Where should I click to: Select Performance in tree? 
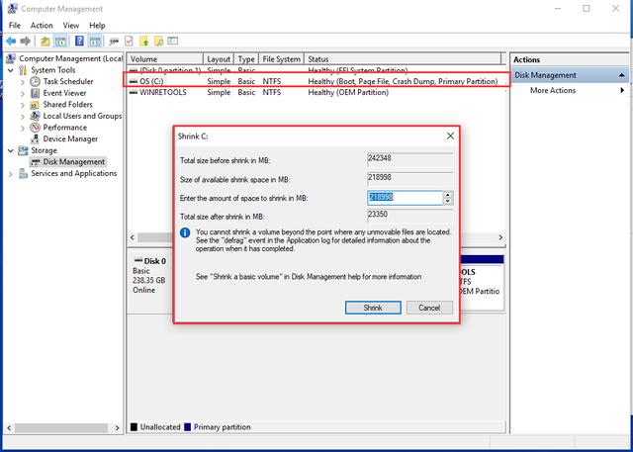[x=65, y=128]
